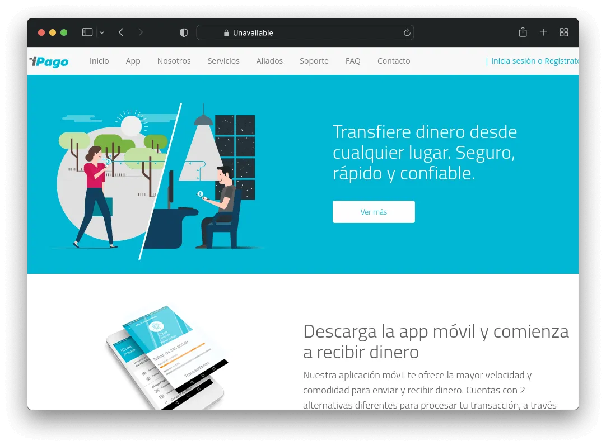The width and height of the screenshot is (606, 446).
Task: Open the Servicios menu item
Action: pyautogui.click(x=223, y=61)
